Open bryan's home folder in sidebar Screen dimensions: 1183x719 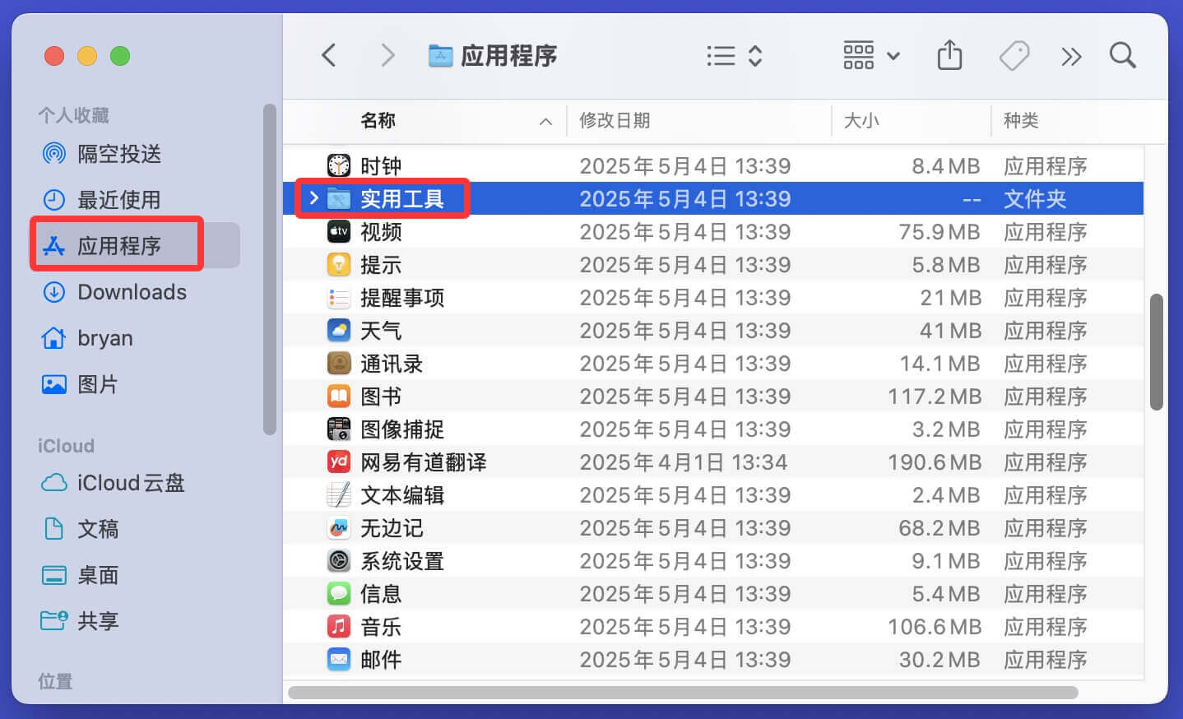(104, 338)
